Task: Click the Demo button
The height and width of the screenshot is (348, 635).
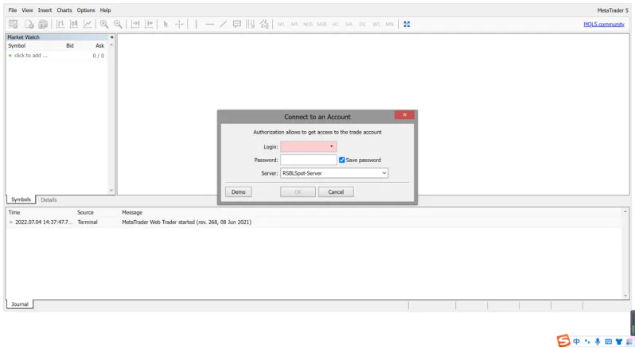Action: click(239, 192)
